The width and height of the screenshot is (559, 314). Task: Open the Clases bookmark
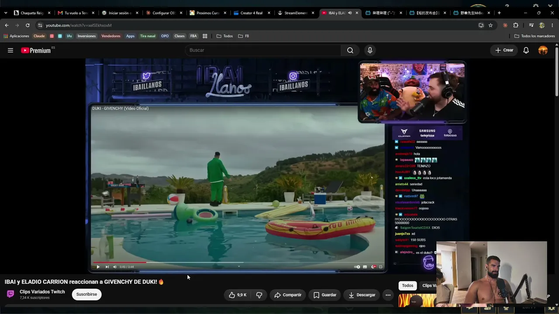tap(179, 36)
